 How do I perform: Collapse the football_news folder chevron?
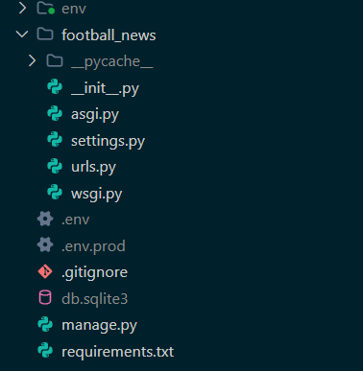(x=22, y=35)
